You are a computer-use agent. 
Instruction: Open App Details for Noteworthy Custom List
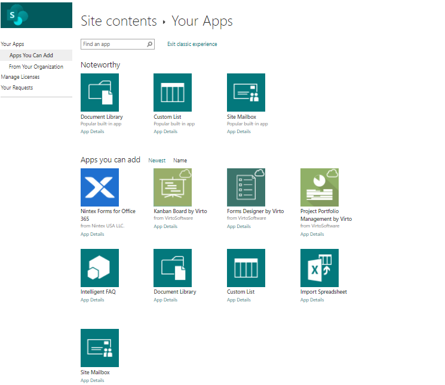point(165,131)
